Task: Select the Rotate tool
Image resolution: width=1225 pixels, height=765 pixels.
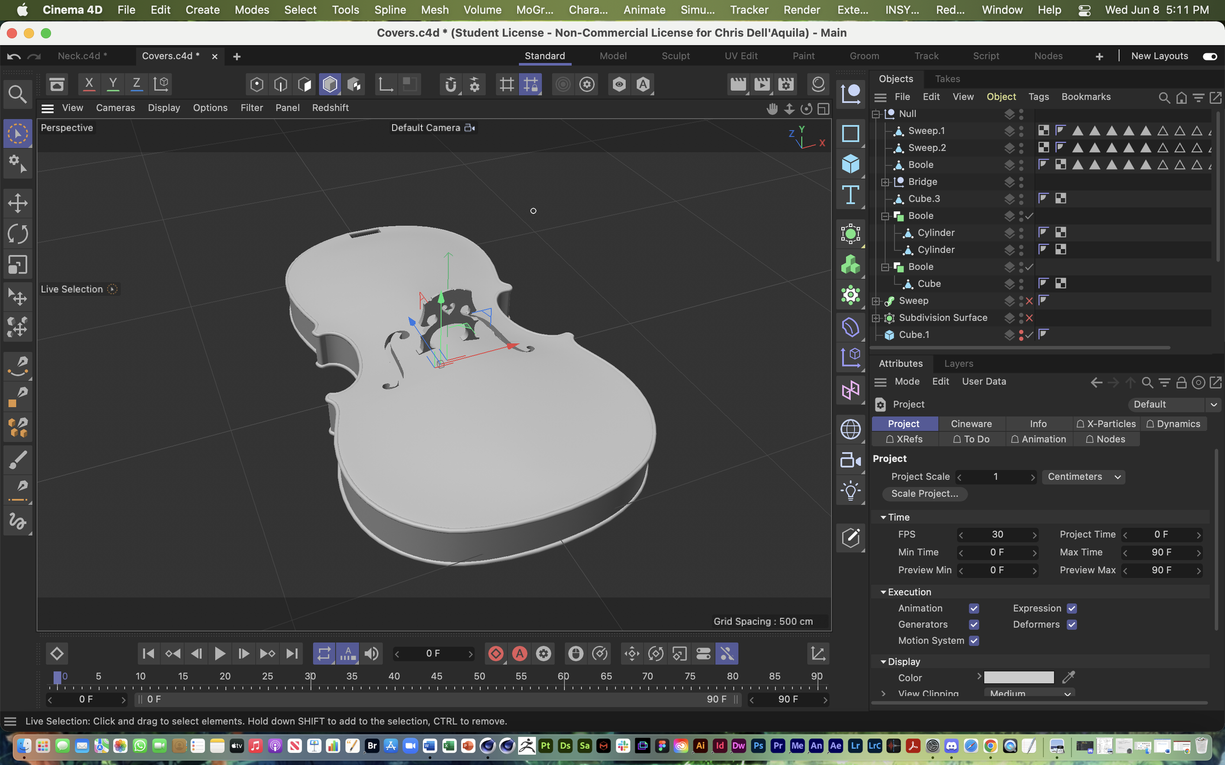Action: coord(18,234)
